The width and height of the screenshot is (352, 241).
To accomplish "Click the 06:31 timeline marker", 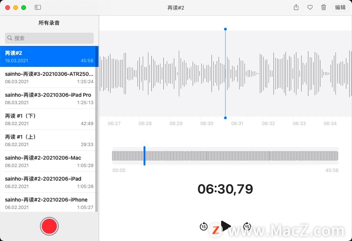I will (x=237, y=123).
